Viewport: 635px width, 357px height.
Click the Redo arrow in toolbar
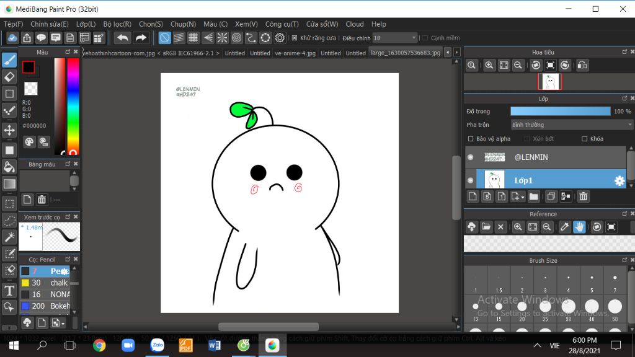click(141, 38)
